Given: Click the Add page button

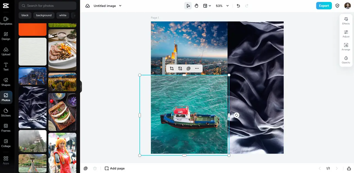Looking at the screenshot, I should coord(115,168).
